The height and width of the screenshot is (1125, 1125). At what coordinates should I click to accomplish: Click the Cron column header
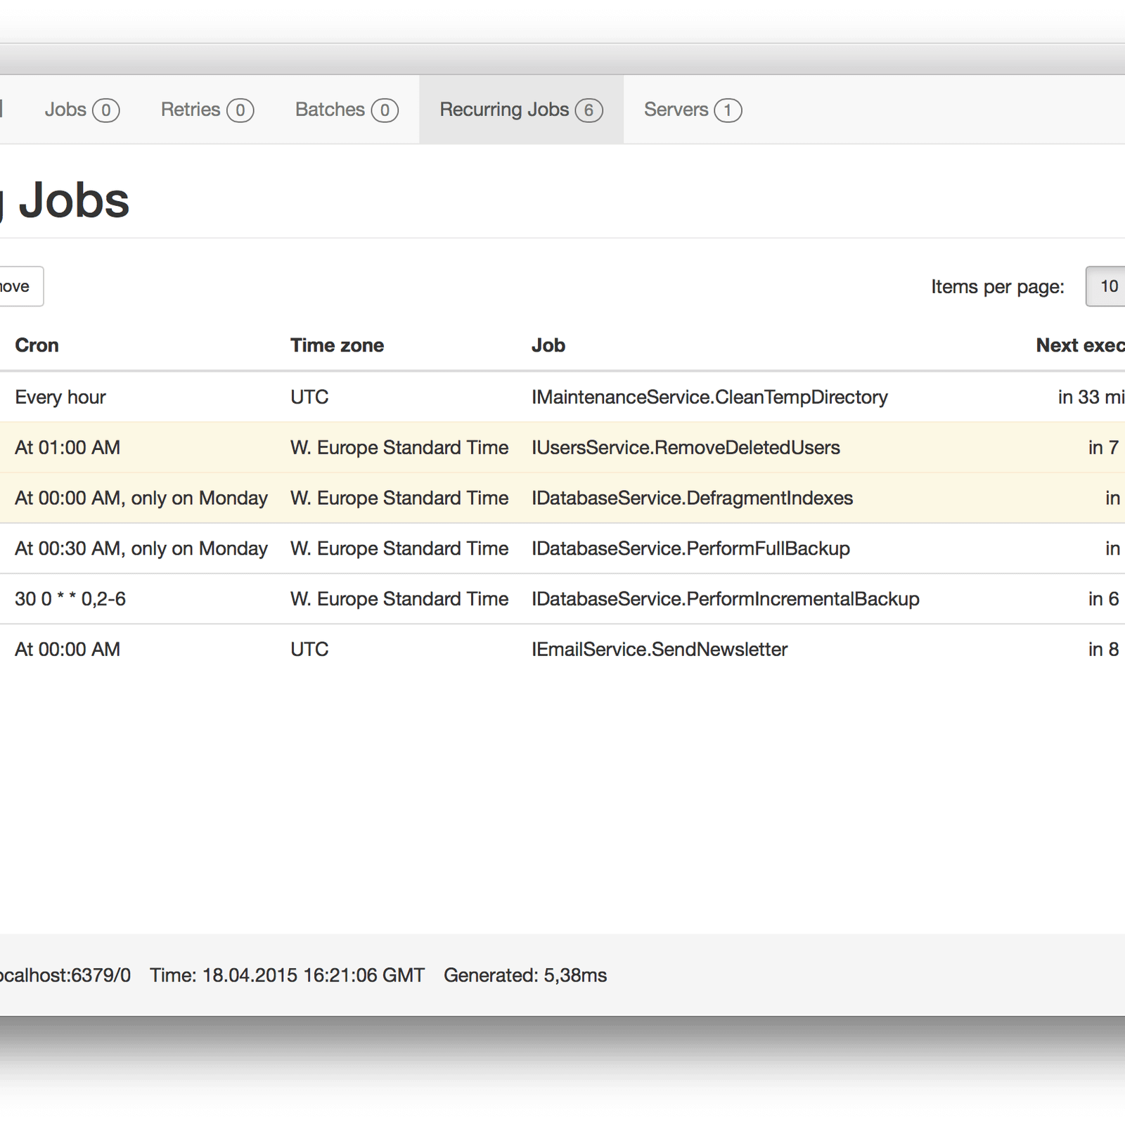[x=37, y=345]
